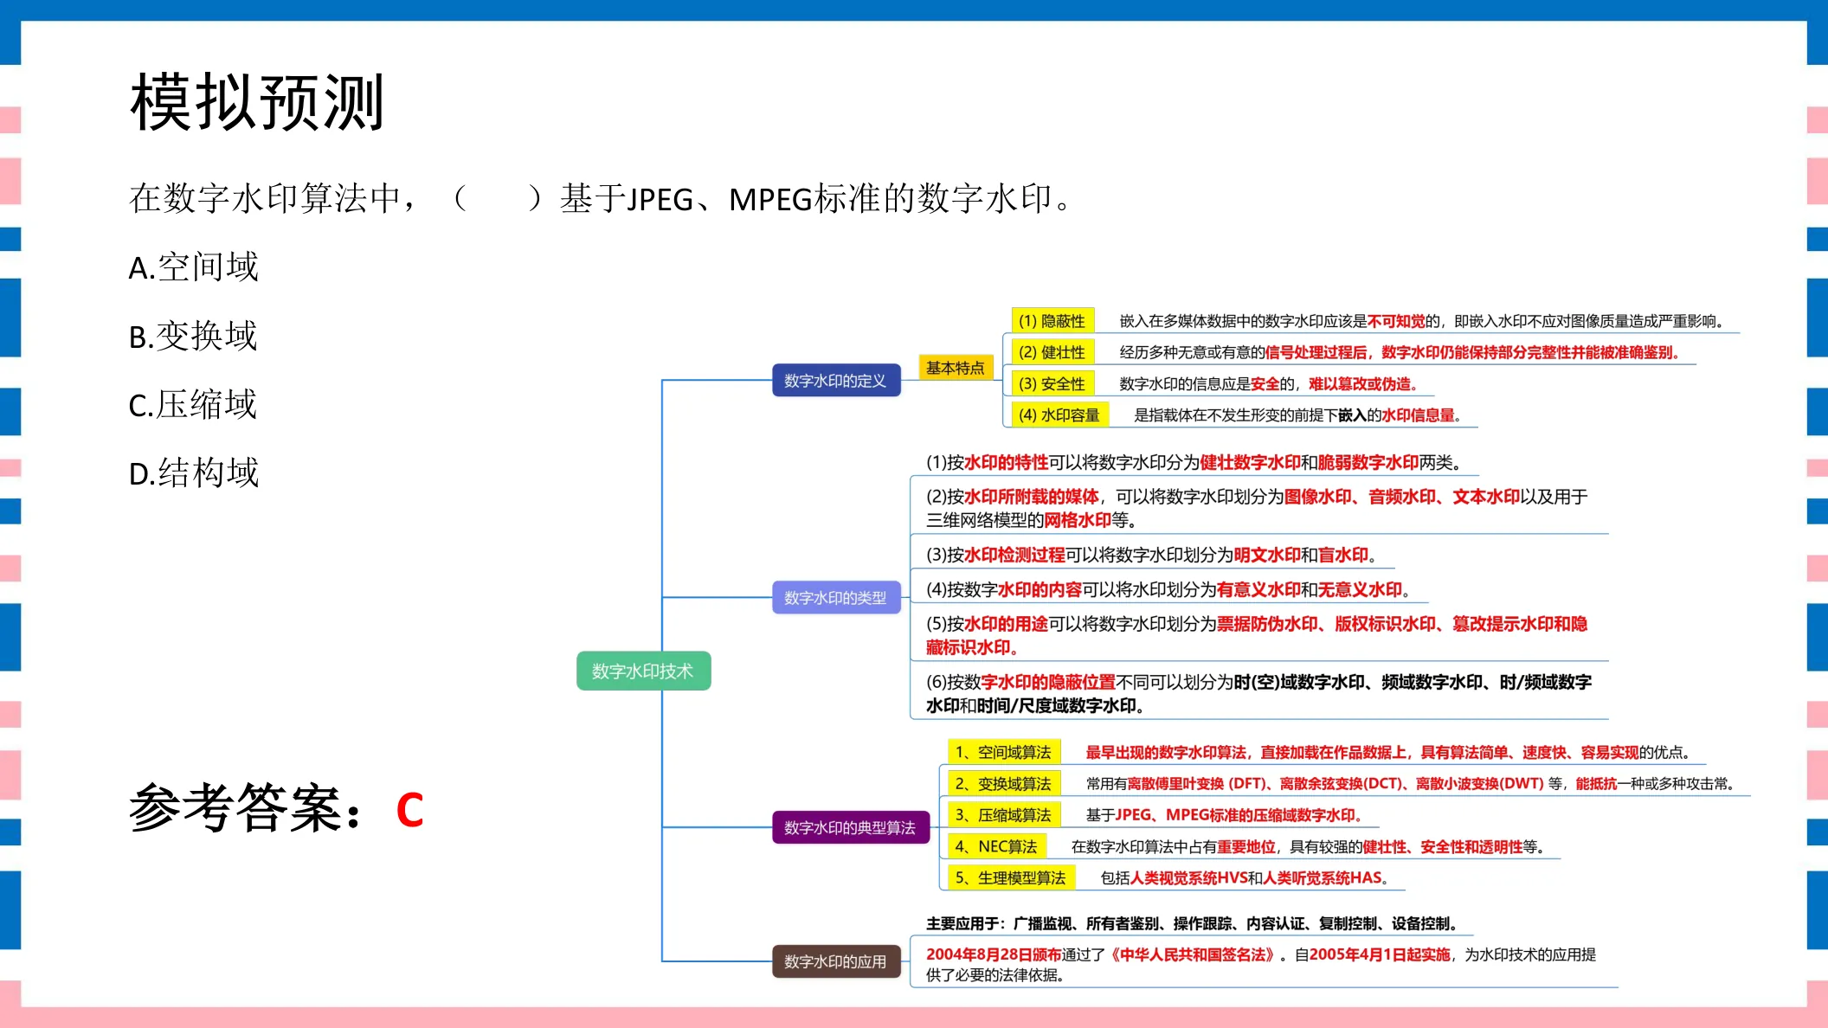
Task: Click type item (5) about 水印的用途
Action: (1257, 635)
